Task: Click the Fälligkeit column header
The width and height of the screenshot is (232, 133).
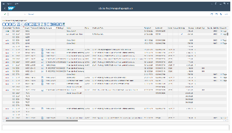Action: [x=149, y=28]
